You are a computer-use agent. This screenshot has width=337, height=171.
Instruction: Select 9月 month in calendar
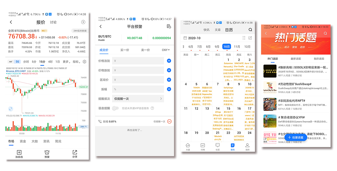click(217, 47)
